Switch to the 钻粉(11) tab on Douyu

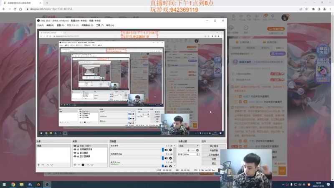click(x=280, y=48)
